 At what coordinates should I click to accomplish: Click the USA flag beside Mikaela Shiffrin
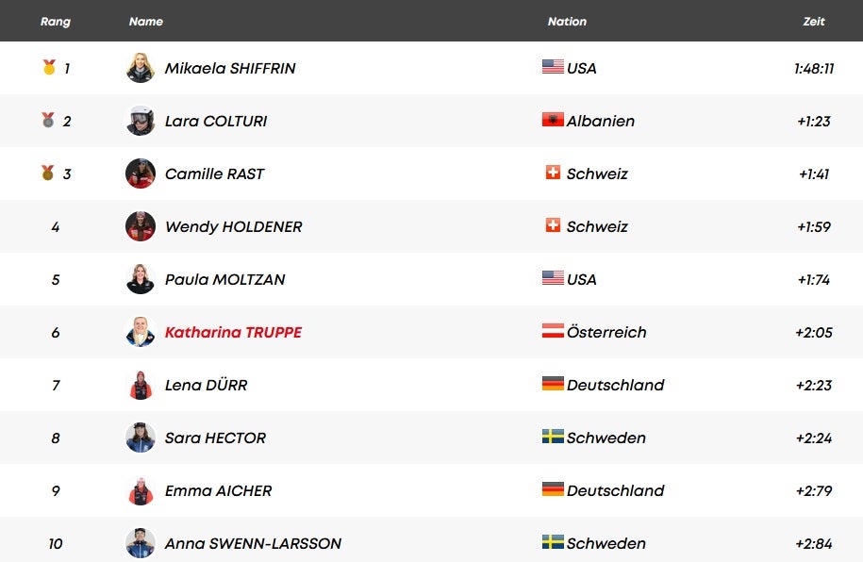pos(553,68)
